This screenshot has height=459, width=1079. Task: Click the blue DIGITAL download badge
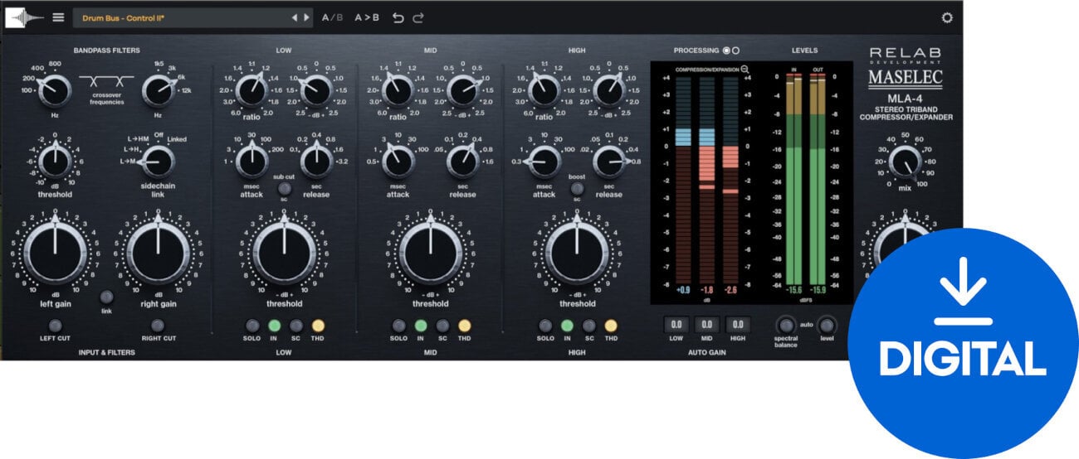962,344
